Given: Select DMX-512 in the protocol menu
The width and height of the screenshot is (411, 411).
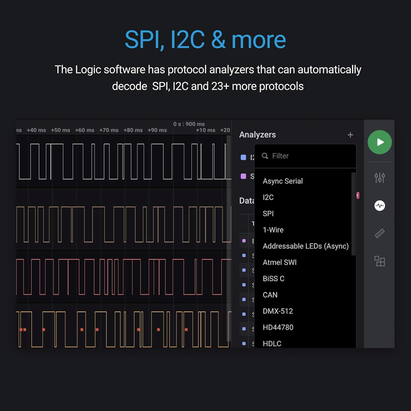Looking at the screenshot, I should click(x=278, y=311).
